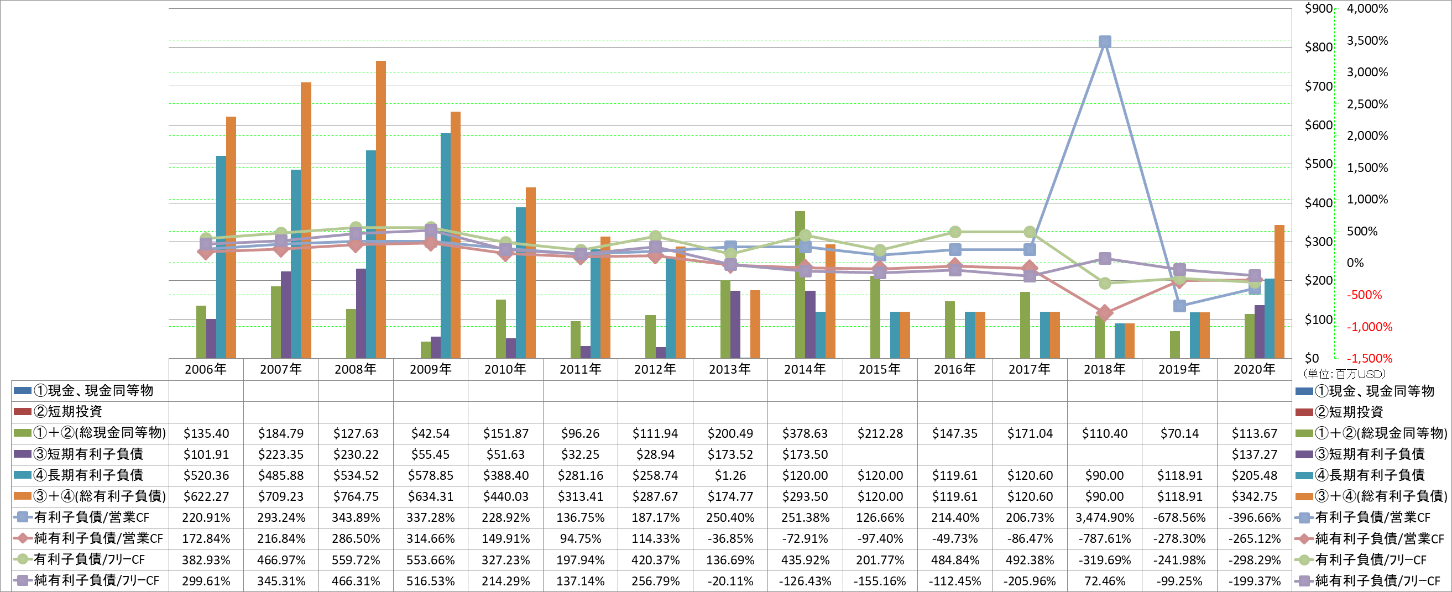Select the 2019年 value -678.56%
This screenshot has height=592, width=1452.
point(1179,517)
